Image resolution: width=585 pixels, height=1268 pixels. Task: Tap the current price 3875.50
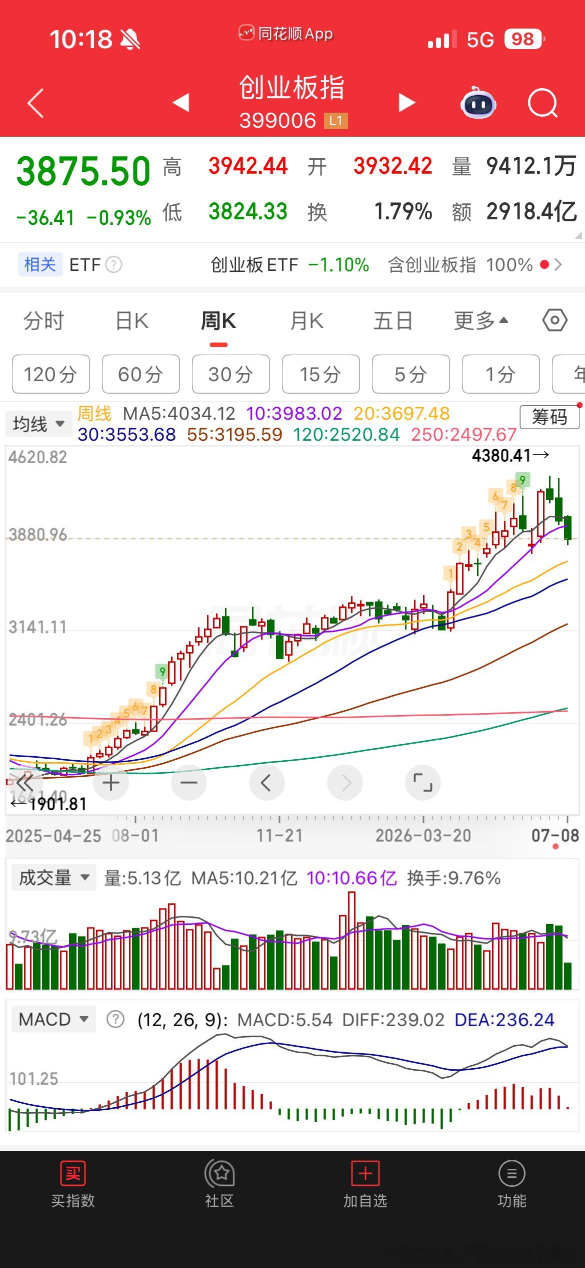(83, 171)
